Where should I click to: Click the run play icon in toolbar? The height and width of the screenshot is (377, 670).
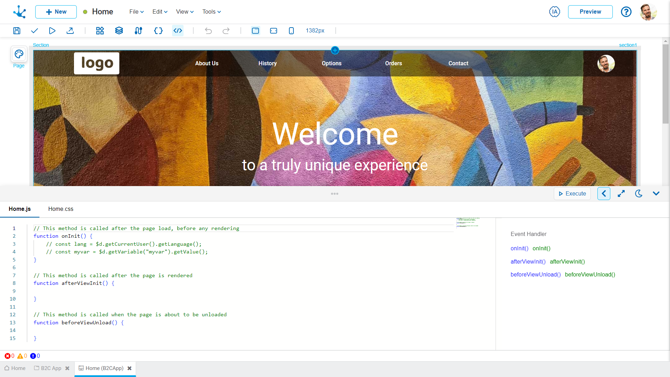[52, 31]
